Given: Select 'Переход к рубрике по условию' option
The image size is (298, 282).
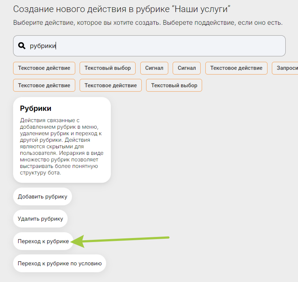Looking at the screenshot, I should click(x=60, y=263).
